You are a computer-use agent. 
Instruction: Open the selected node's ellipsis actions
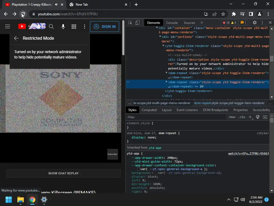point(128,82)
